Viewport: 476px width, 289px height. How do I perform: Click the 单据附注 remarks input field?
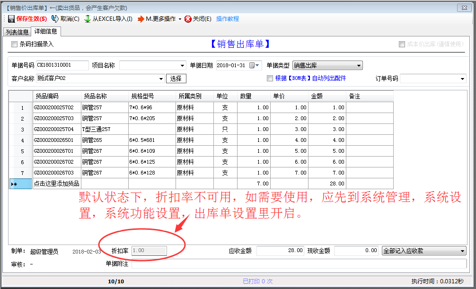click(298, 264)
